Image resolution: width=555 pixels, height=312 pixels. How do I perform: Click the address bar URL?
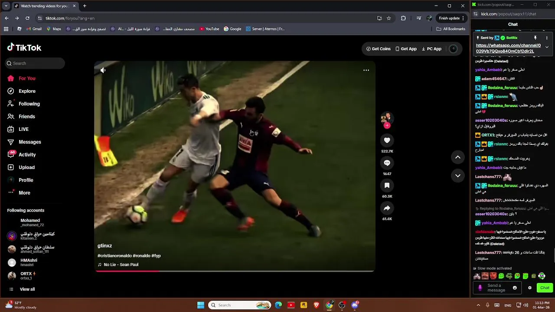[x=70, y=18]
